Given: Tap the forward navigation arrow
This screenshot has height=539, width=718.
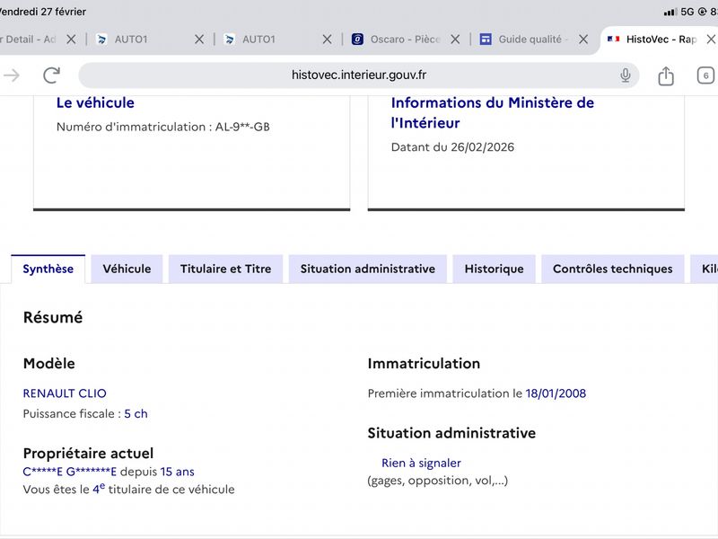Looking at the screenshot, I should tap(12, 75).
